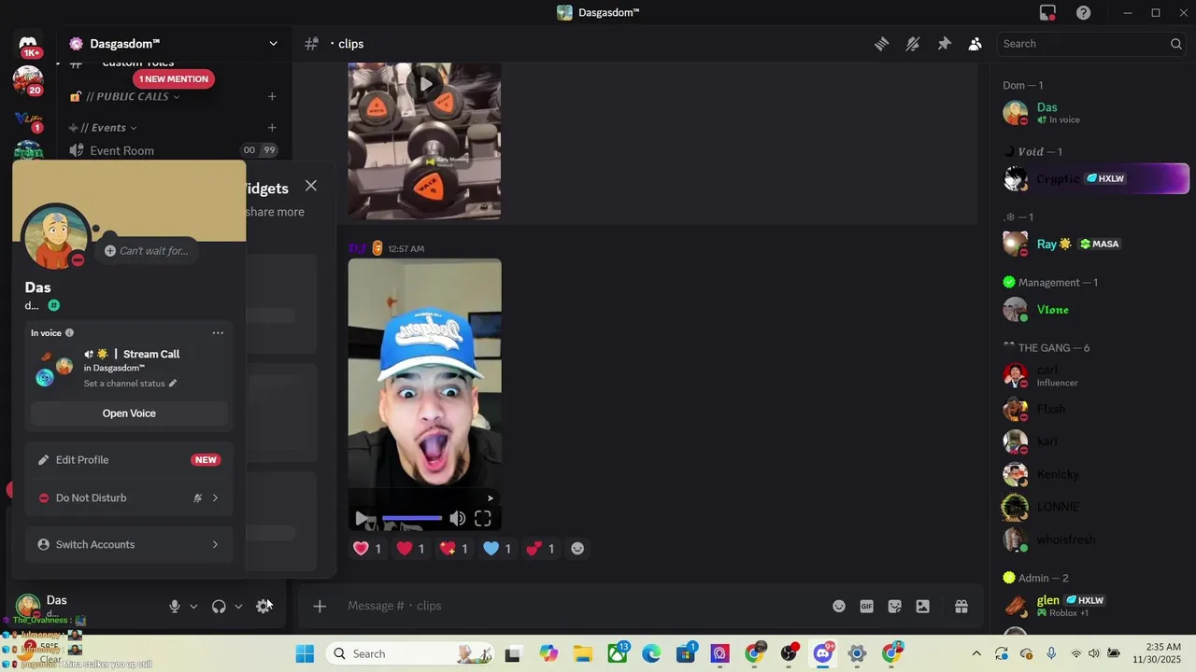Open Windows Start menu
The image size is (1196, 672).
(x=306, y=653)
